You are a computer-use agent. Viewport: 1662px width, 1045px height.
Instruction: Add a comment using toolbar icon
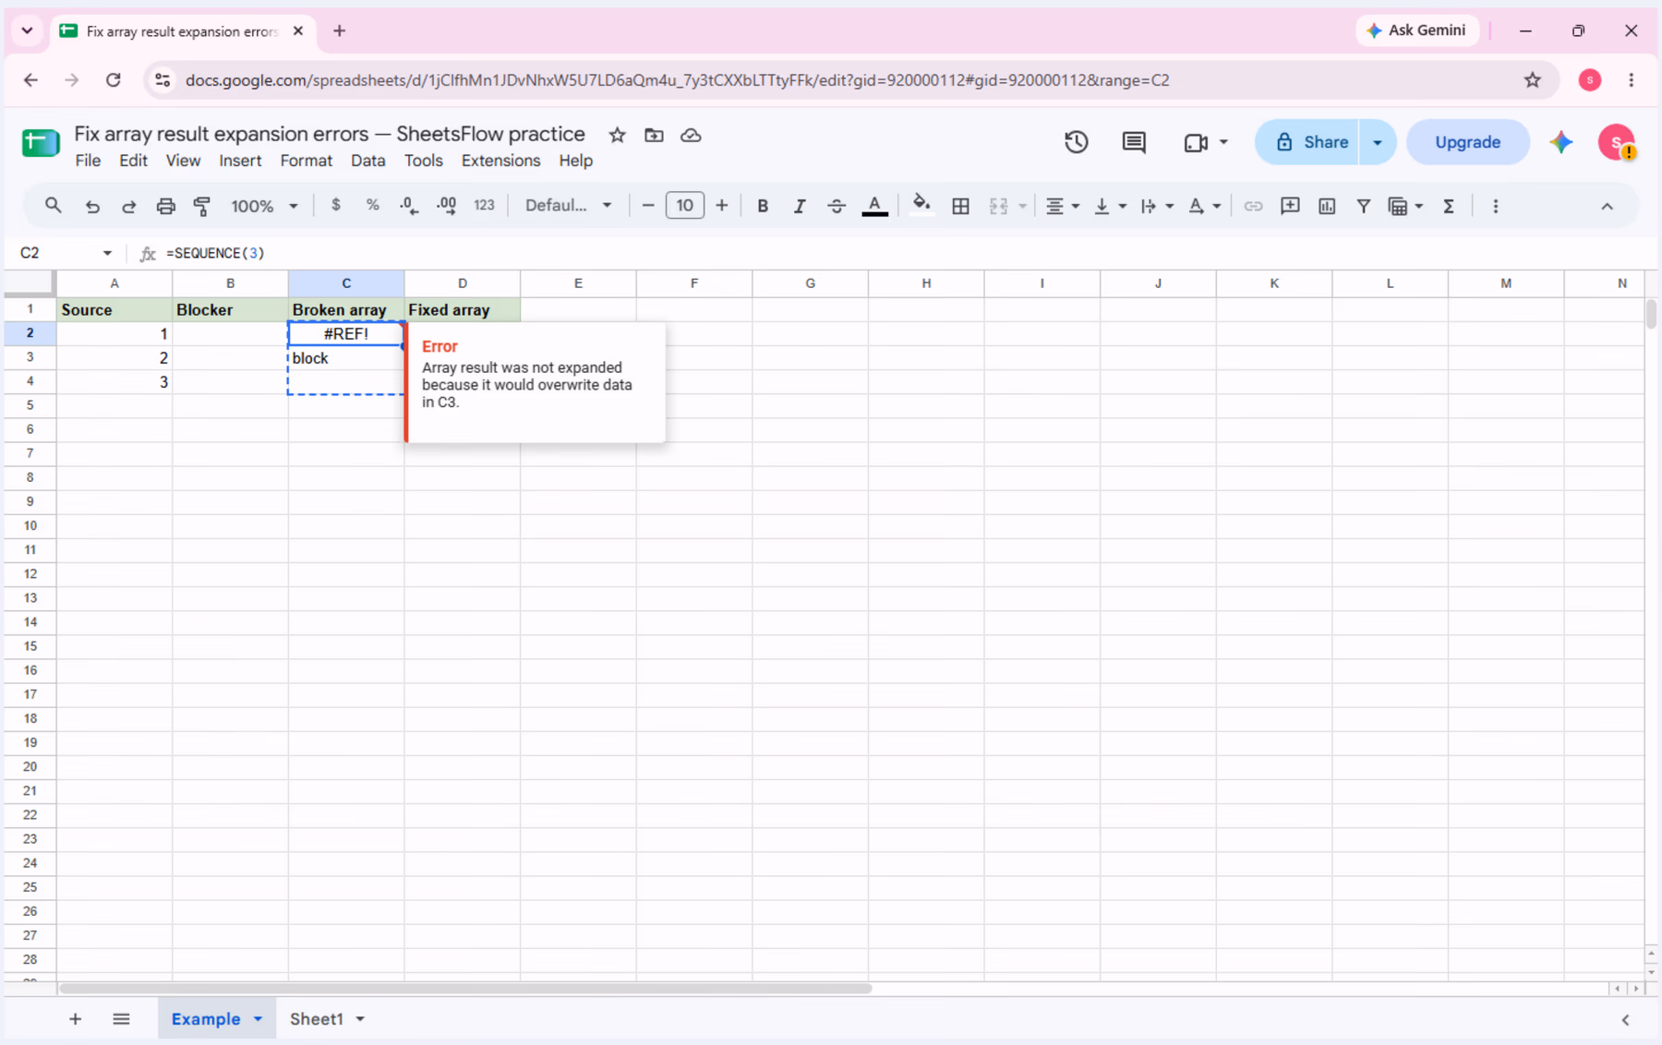[1290, 206]
